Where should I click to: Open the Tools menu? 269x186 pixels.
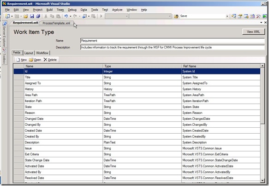pos(94,10)
